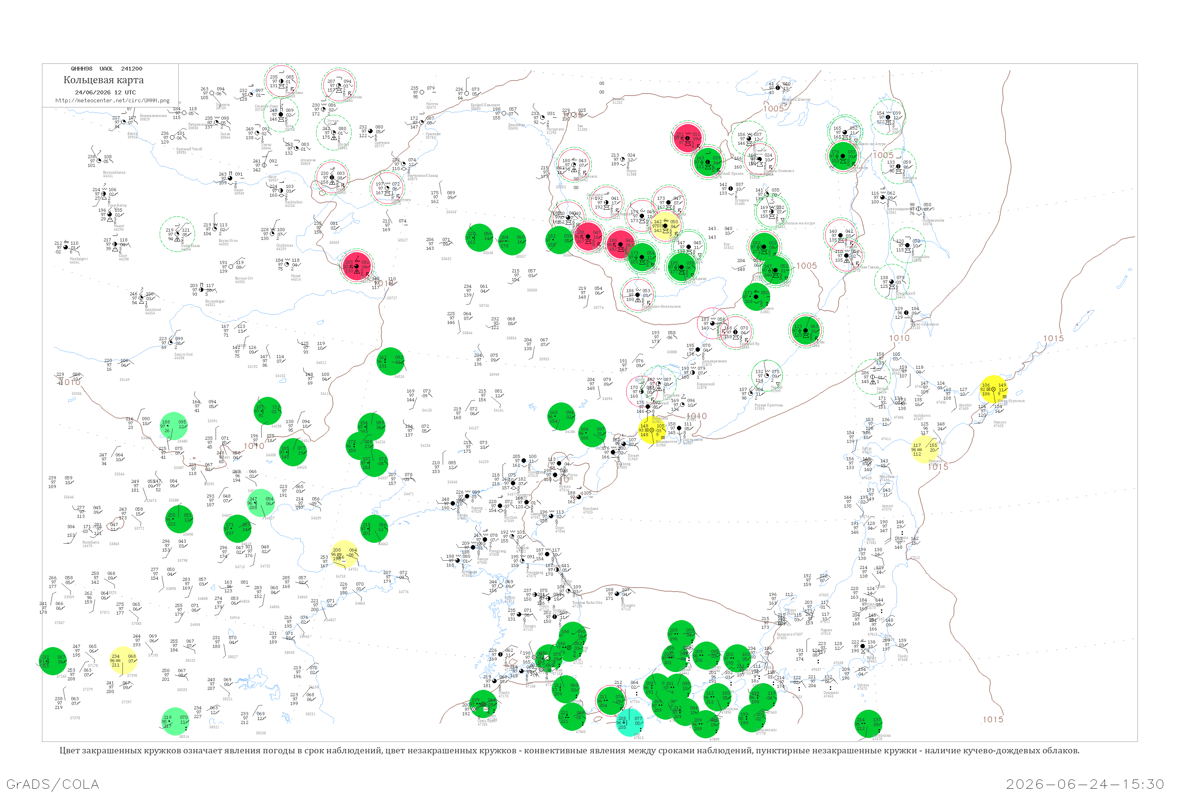Viewport: 1189px width, 793px height.
Task: Click the station label "Pyongyang"
Action: [x=497, y=551]
